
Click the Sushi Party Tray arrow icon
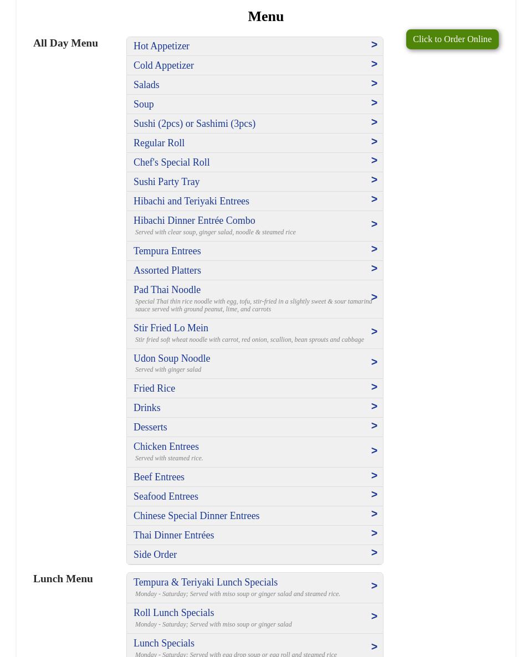click(374, 180)
